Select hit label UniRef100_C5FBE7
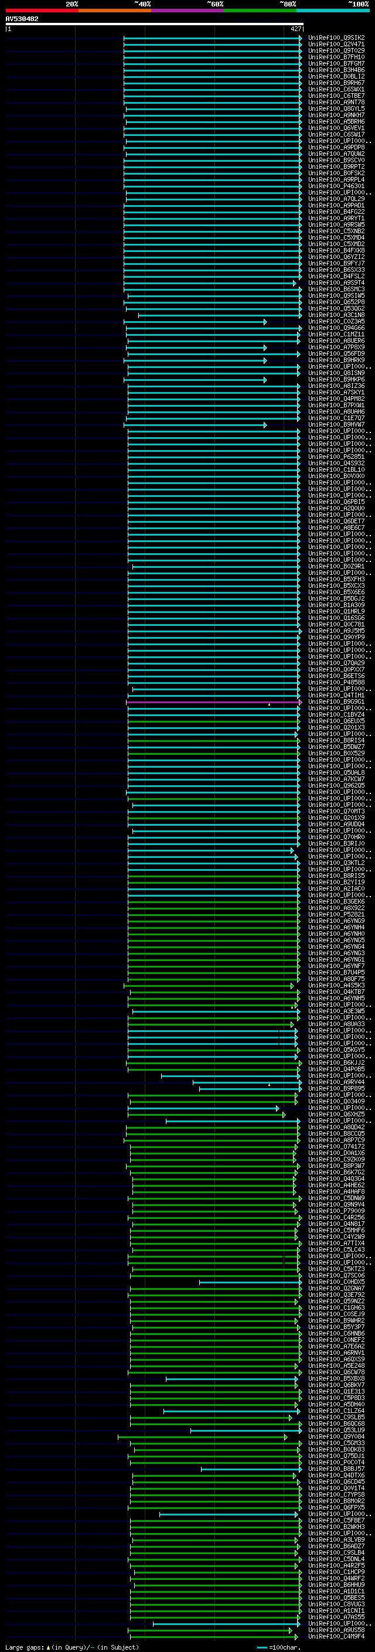The height and width of the screenshot is (1652, 375). coord(336,1521)
